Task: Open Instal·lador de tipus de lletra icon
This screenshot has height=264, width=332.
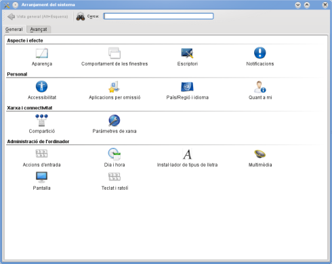Action: [187, 154]
